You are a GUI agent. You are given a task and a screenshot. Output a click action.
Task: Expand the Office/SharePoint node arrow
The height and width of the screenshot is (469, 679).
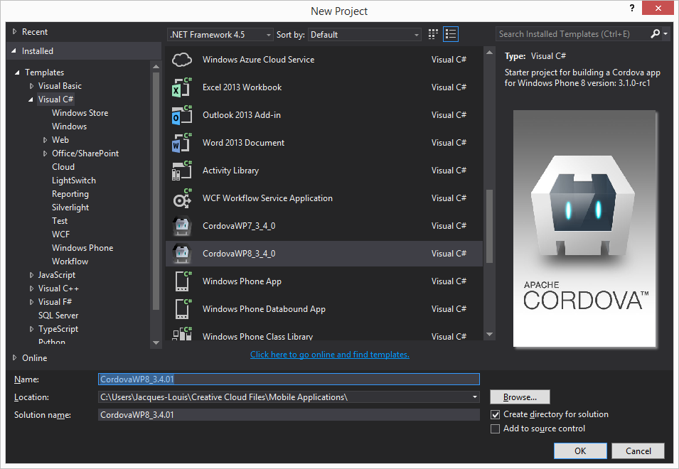point(45,153)
